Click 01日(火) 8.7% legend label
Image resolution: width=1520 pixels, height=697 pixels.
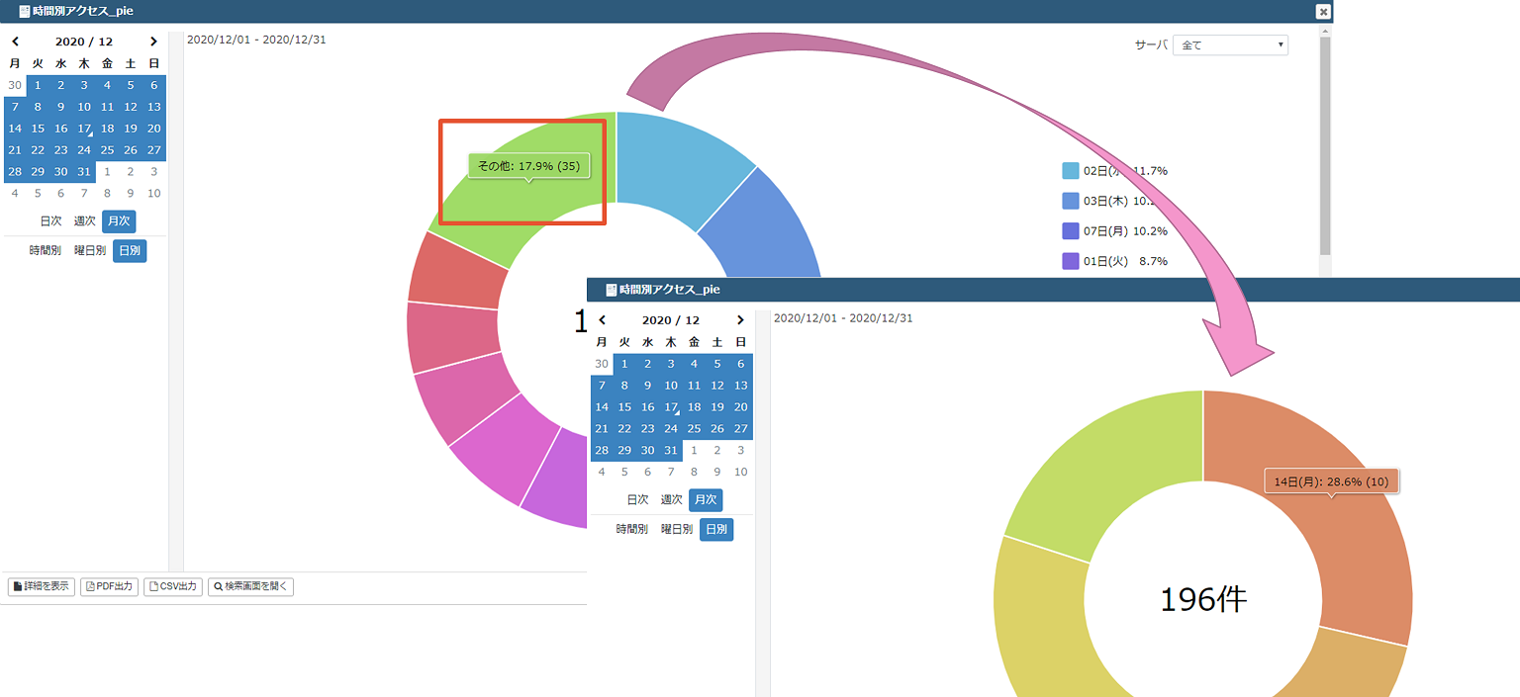point(1125,261)
